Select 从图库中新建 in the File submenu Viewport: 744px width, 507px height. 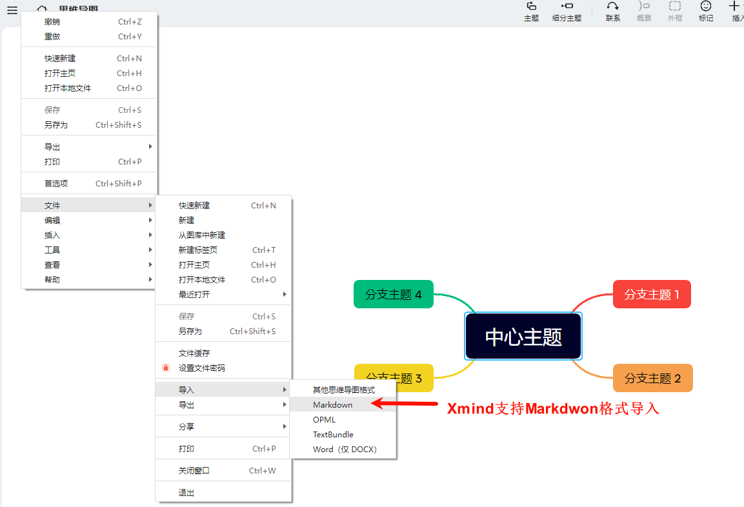click(223, 235)
